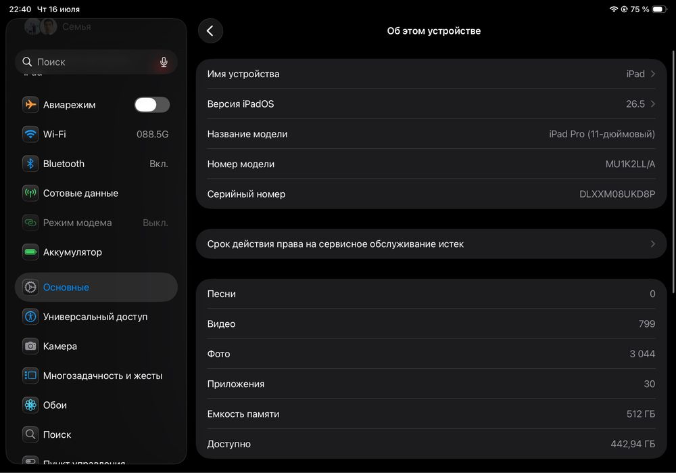This screenshot has width=676, height=473.
Task: Tap the wallpaper flower icon
Action: coord(30,405)
